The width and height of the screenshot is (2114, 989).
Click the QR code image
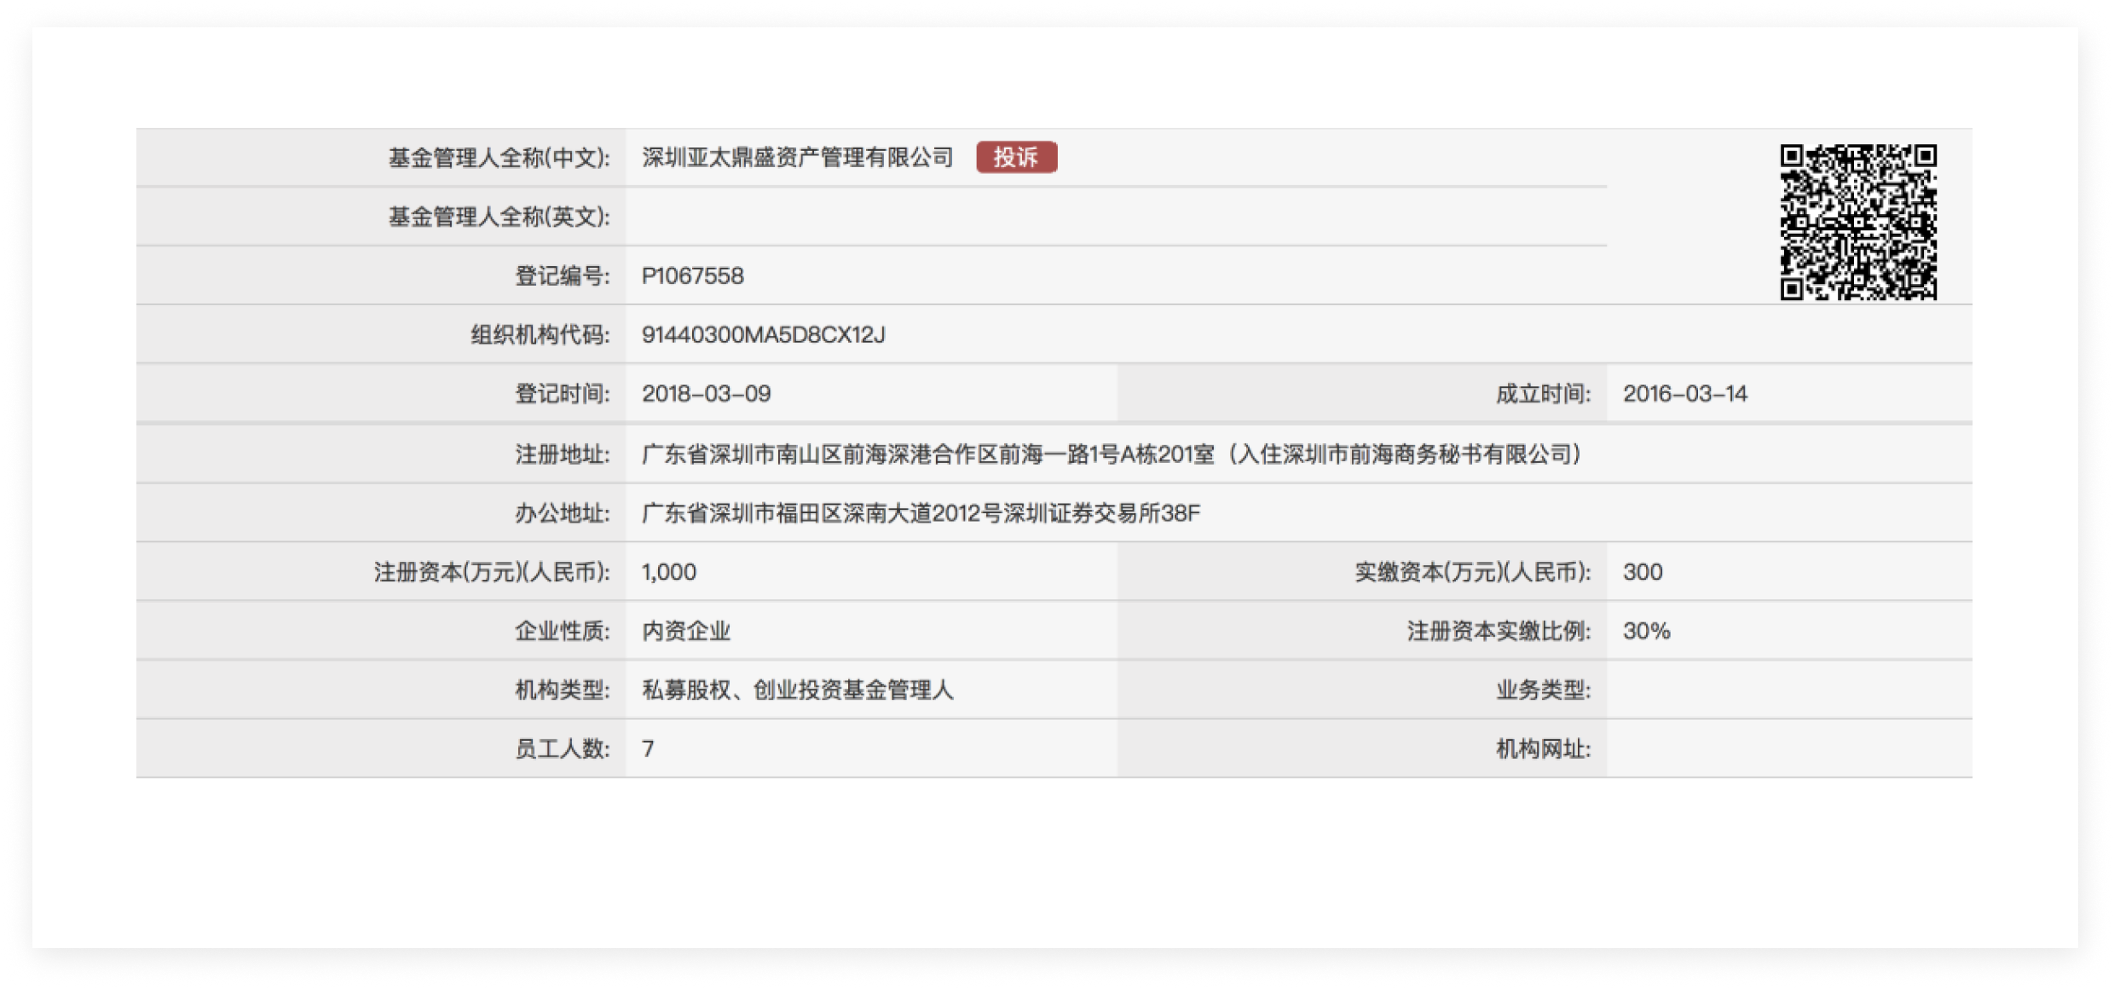tap(1857, 222)
